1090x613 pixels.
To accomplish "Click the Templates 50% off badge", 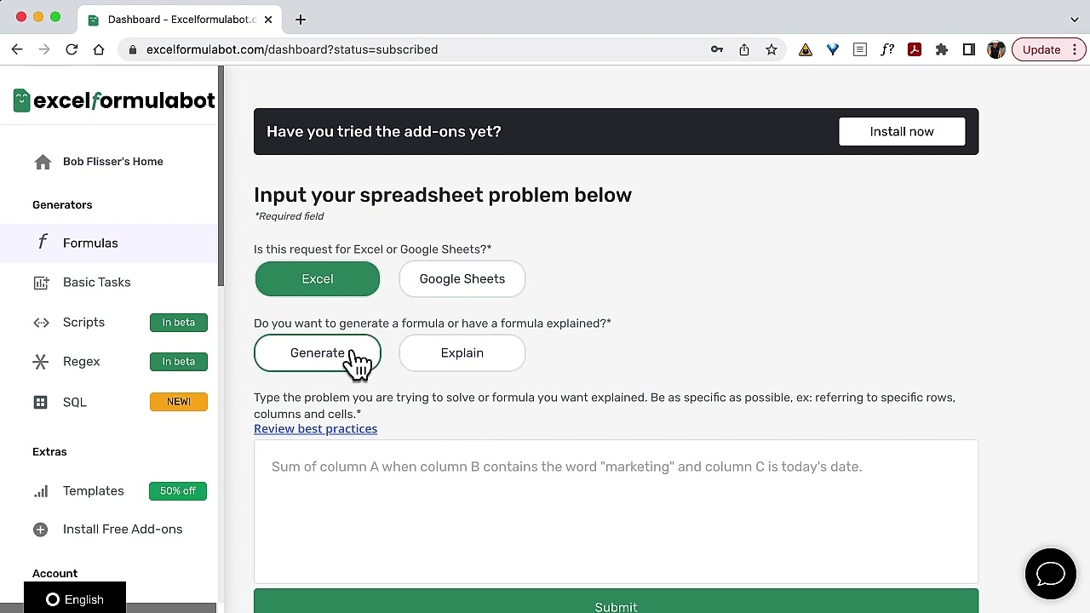I will (x=178, y=491).
